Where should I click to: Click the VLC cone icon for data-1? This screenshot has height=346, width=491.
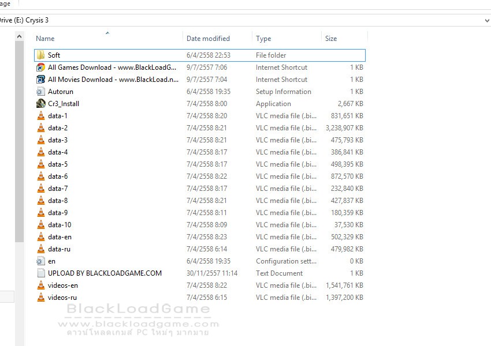click(40, 116)
